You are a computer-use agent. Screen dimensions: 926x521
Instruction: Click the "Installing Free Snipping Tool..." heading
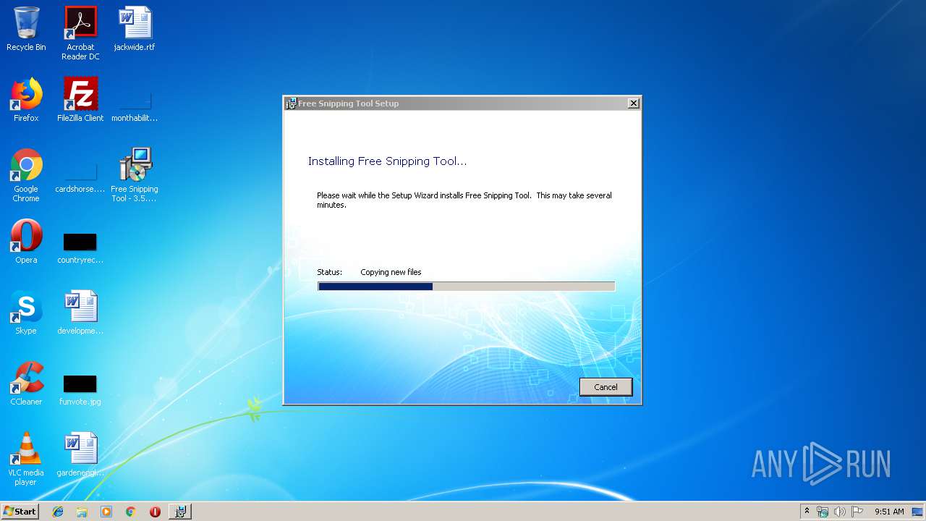tap(387, 161)
